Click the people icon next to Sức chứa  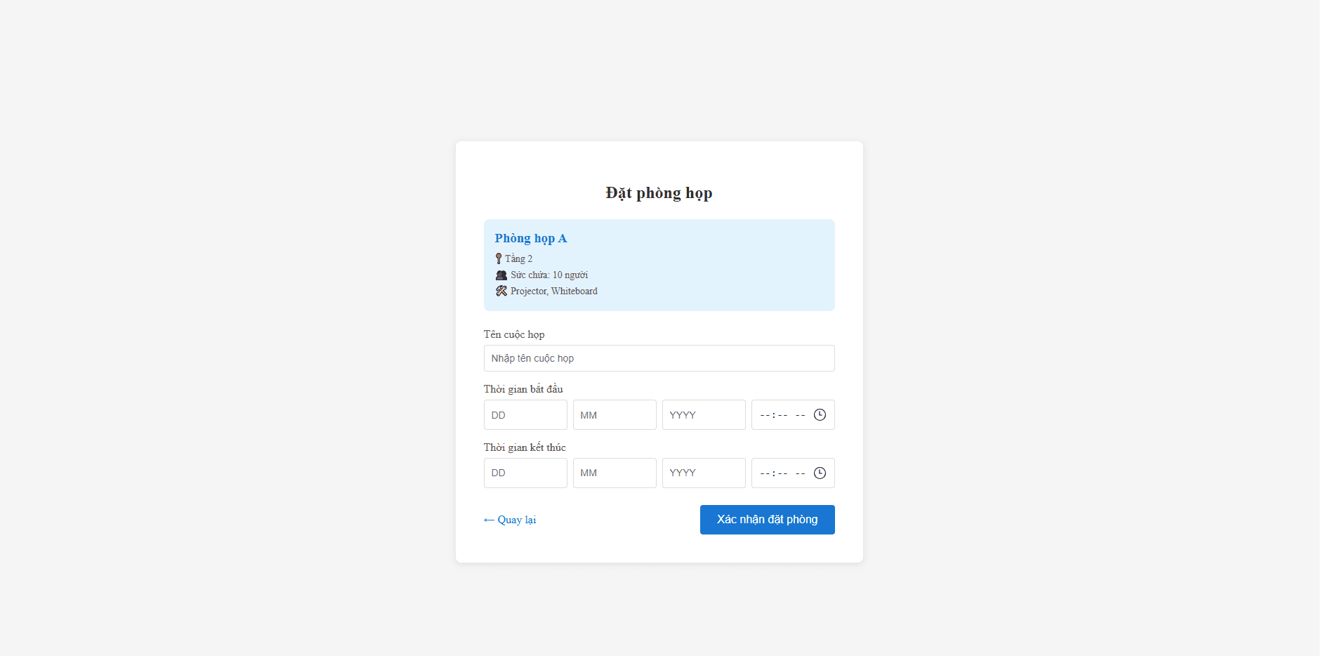pyautogui.click(x=501, y=275)
